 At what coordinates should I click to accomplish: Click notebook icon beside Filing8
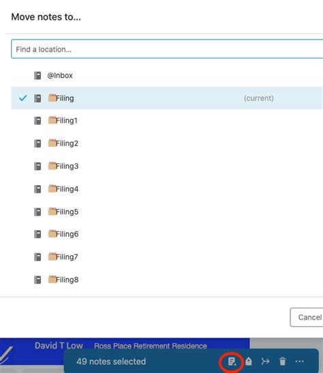(37, 280)
